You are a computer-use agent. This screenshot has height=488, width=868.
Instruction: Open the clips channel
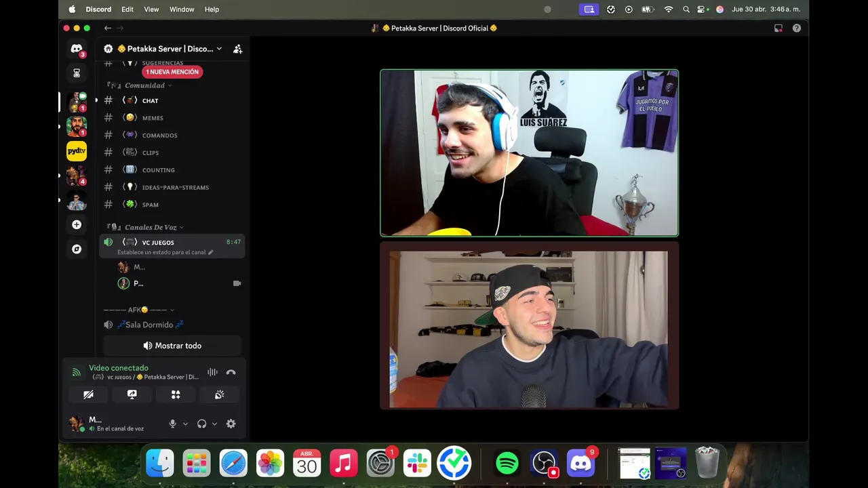pos(172,152)
